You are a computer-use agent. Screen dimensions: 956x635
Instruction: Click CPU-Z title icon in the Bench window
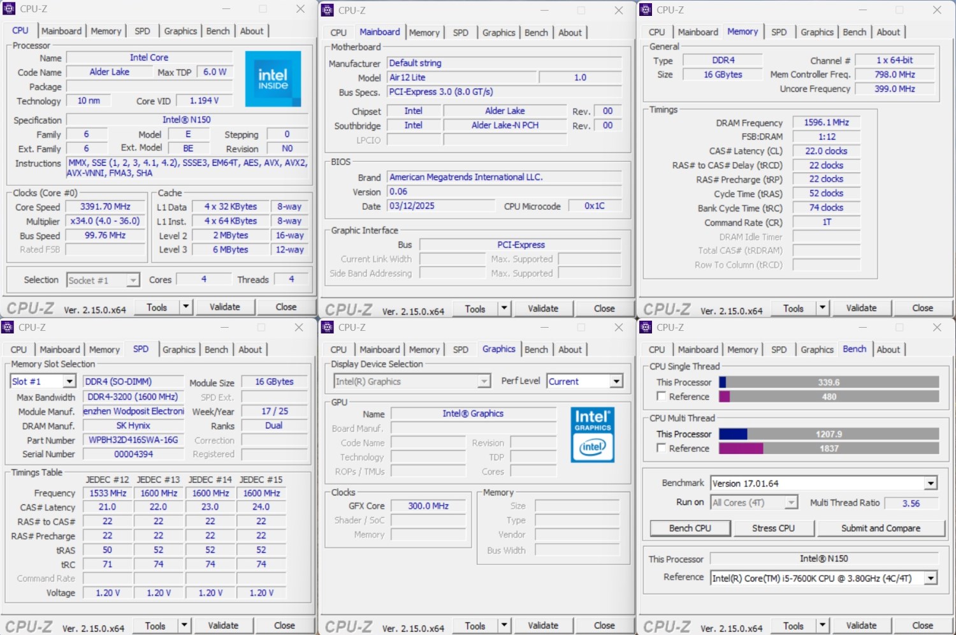pos(646,327)
